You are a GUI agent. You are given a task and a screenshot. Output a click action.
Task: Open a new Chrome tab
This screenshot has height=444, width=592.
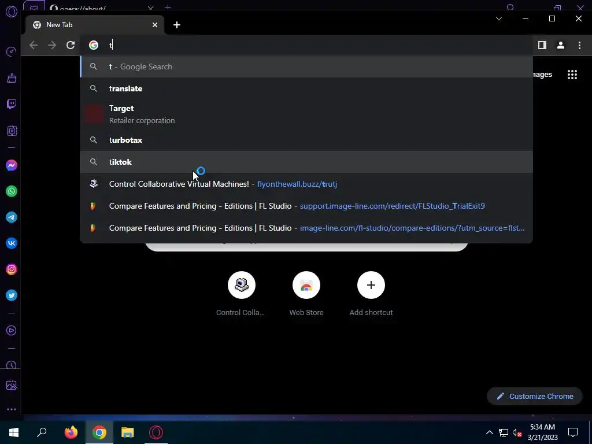point(177,25)
